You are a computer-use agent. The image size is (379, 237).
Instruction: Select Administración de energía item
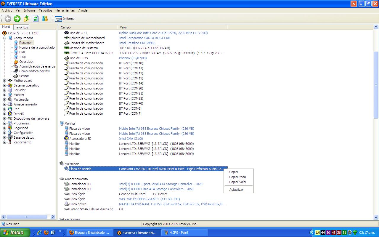pos(37,66)
